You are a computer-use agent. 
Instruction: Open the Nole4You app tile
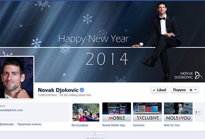178,112
